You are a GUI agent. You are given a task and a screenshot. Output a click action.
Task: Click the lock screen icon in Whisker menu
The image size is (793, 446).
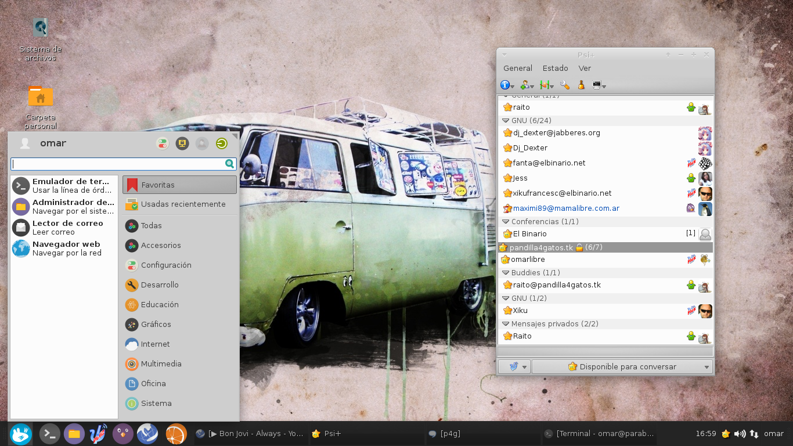[182, 143]
